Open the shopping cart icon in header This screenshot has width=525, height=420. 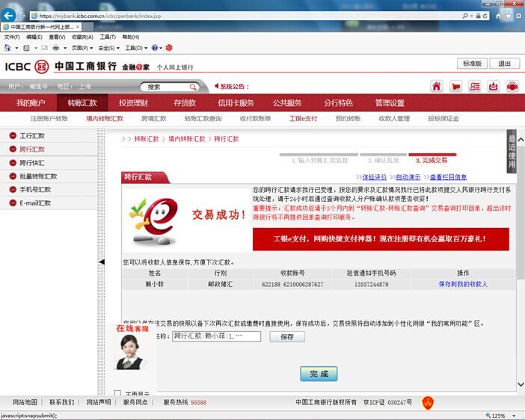455,87
